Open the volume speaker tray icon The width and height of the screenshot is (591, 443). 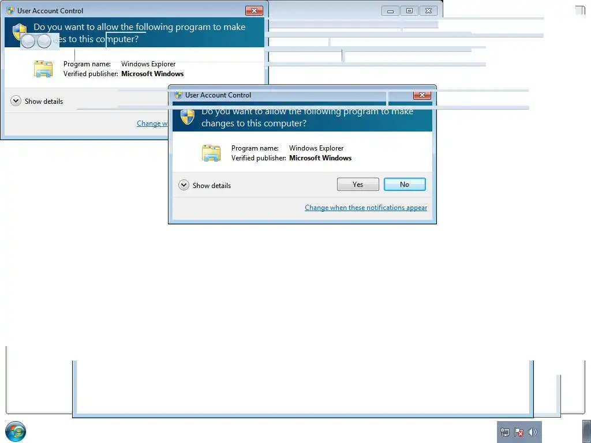coord(533,432)
